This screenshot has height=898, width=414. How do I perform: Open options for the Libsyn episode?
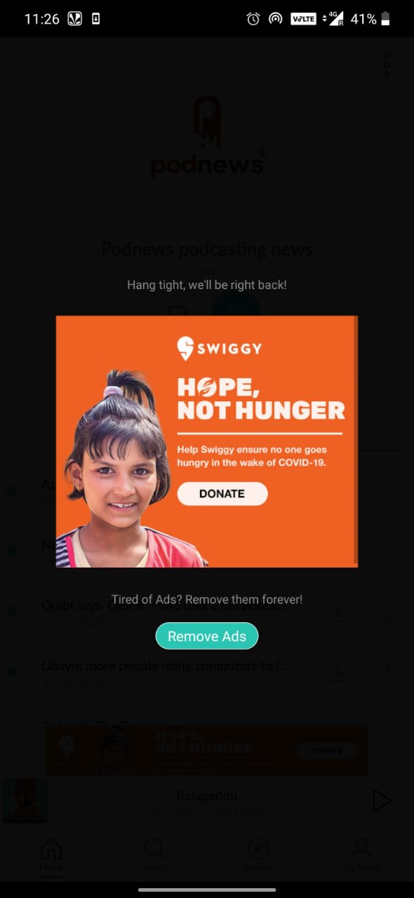point(388,671)
